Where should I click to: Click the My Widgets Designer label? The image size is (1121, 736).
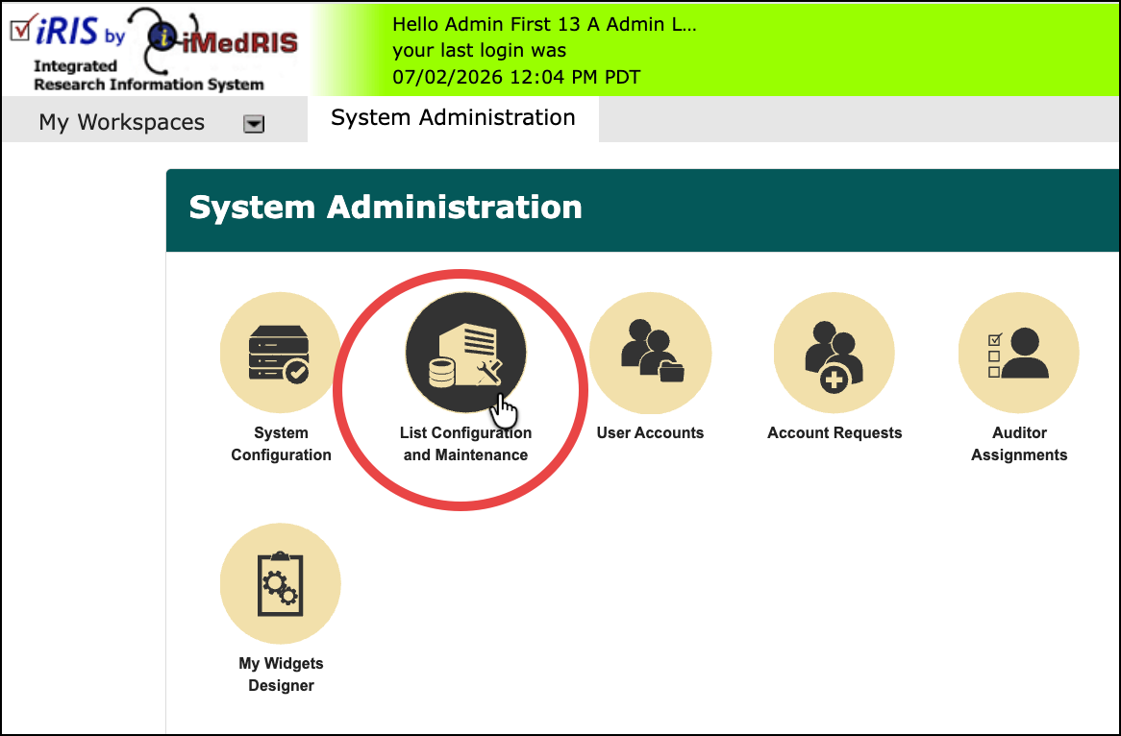281,674
